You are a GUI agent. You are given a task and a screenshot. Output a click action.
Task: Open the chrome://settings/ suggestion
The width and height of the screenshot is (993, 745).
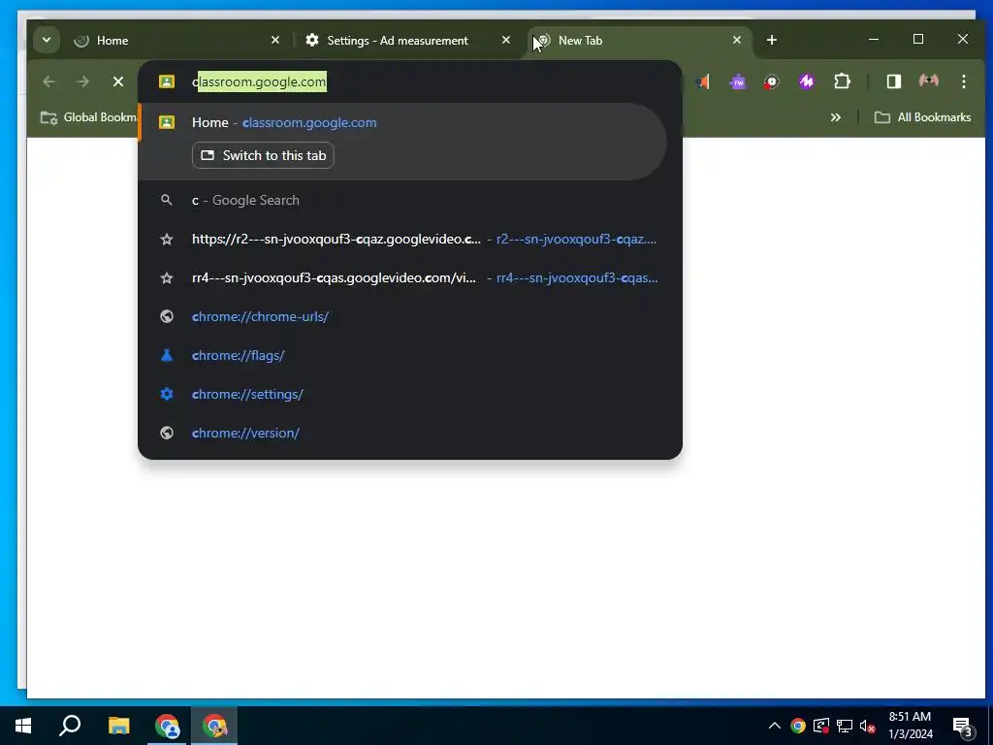click(410, 394)
